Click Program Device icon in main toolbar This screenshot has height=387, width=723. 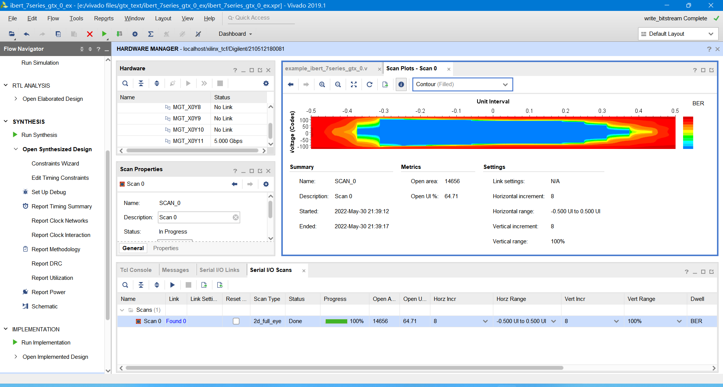(x=119, y=34)
